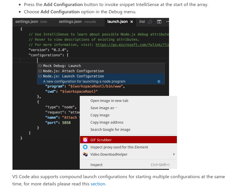The height and width of the screenshot is (188, 234).
Task: Select Copy image address entry
Action: coord(128,122)
